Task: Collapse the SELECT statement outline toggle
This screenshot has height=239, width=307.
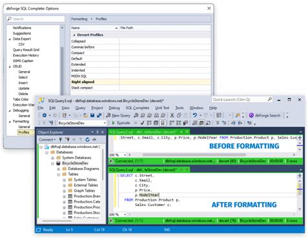Action: (118, 176)
